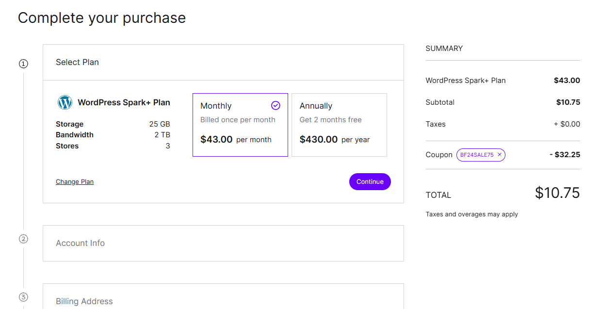Click the TOTAL label
Screen dimensions: 600x309
click(438, 195)
